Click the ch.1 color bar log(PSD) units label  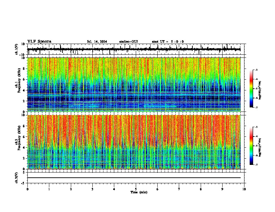pyautogui.click(x=260, y=90)
